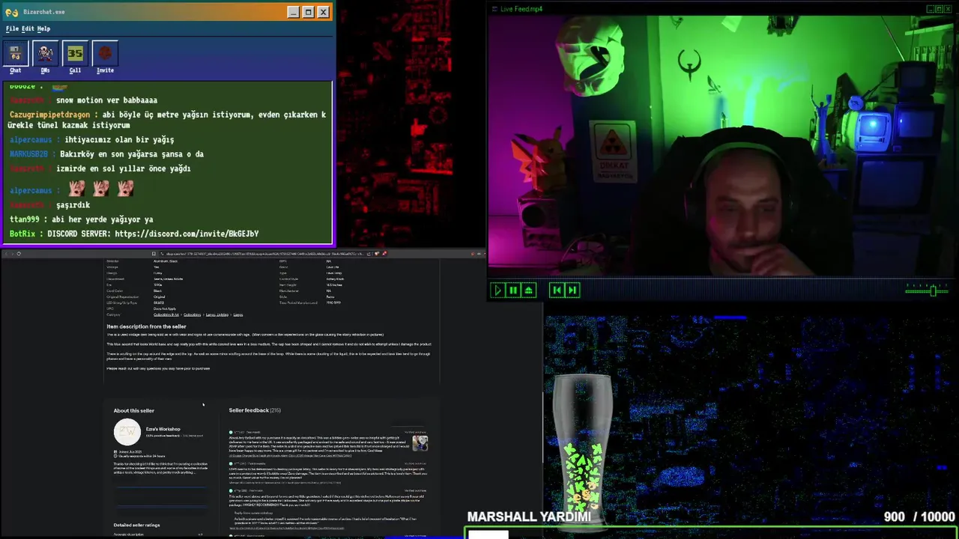Open the DMs icon in Bizarchat
Viewport: 959px width, 539px height.
coord(45,54)
